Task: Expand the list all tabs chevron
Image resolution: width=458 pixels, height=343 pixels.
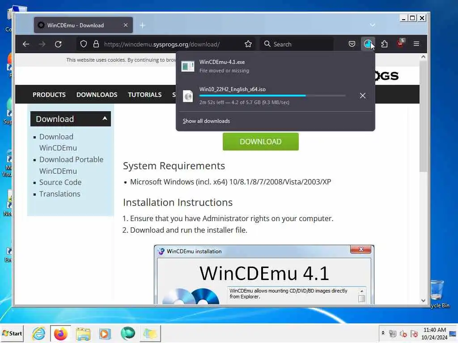Action: tap(373, 25)
